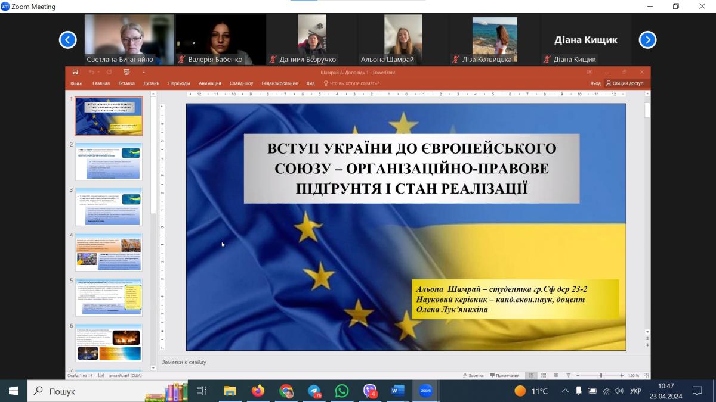This screenshot has height=402, width=716.
Task: Expand hidden system tray icons
Action: point(565,391)
